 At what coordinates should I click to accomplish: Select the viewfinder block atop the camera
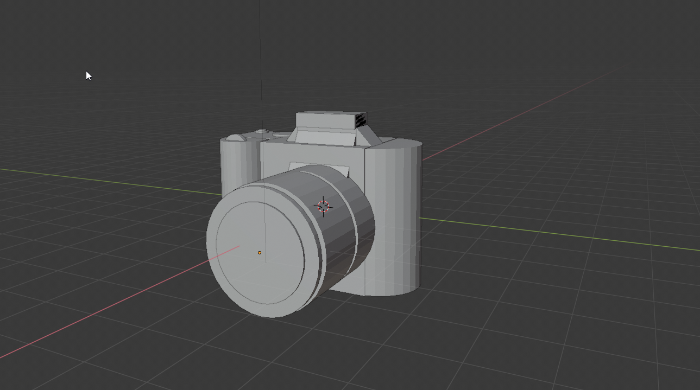coord(331,121)
